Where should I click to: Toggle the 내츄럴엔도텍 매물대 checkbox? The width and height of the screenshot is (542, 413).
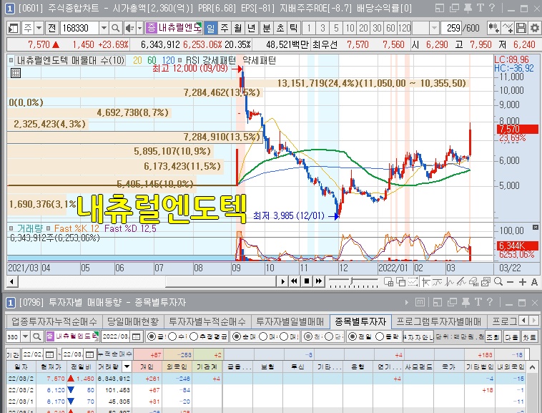[x=11, y=61]
